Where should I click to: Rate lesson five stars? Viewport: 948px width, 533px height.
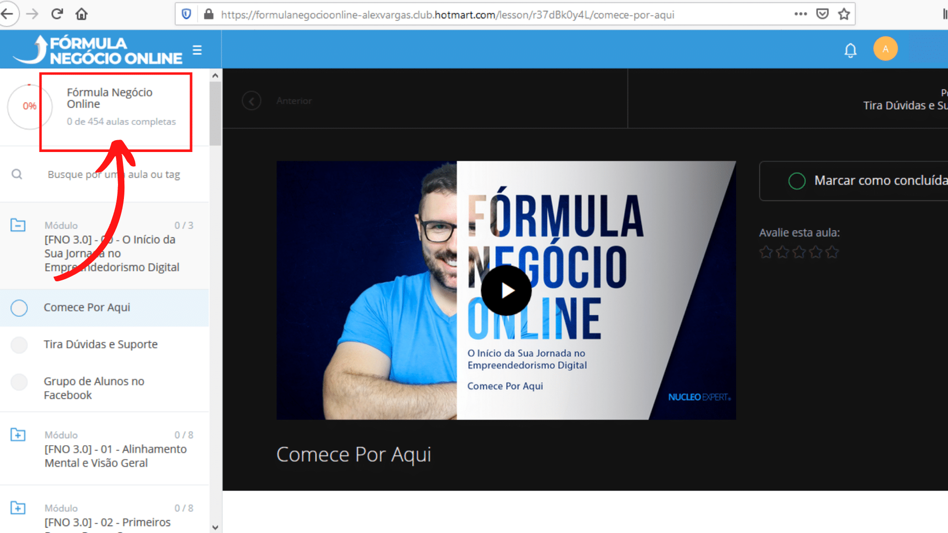pos(832,253)
